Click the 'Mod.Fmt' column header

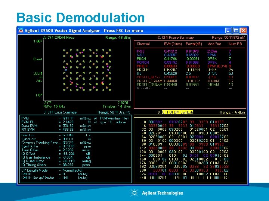pyautogui.click(x=214, y=44)
